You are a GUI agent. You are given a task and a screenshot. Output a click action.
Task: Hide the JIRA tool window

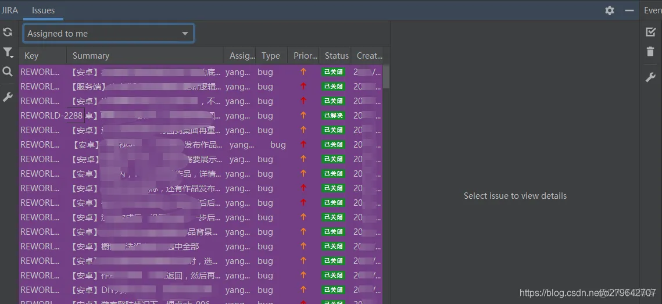click(x=629, y=10)
